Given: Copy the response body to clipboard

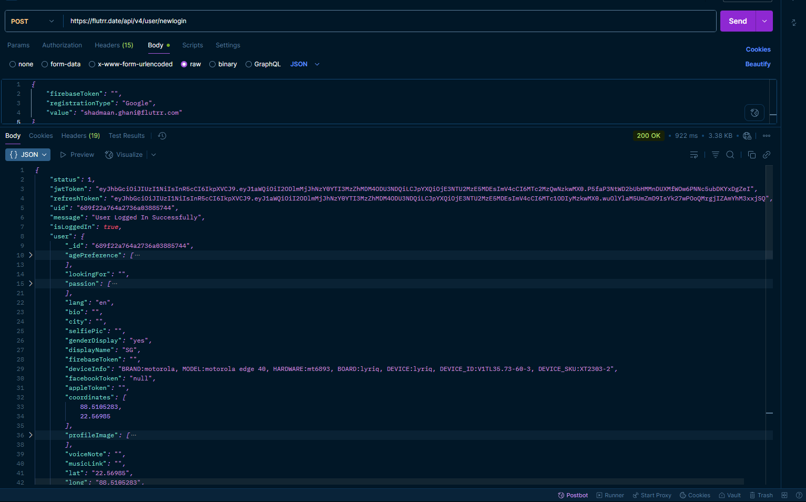Looking at the screenshot, I should click(x=752, y=155).
